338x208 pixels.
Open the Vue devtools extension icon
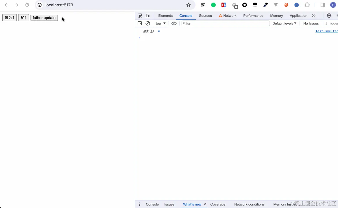click(276, 5)
